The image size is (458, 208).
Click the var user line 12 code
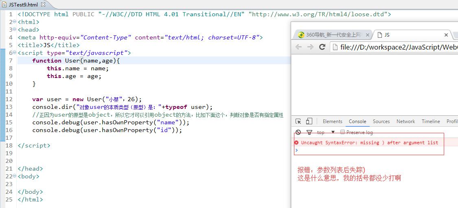[87, 99]
